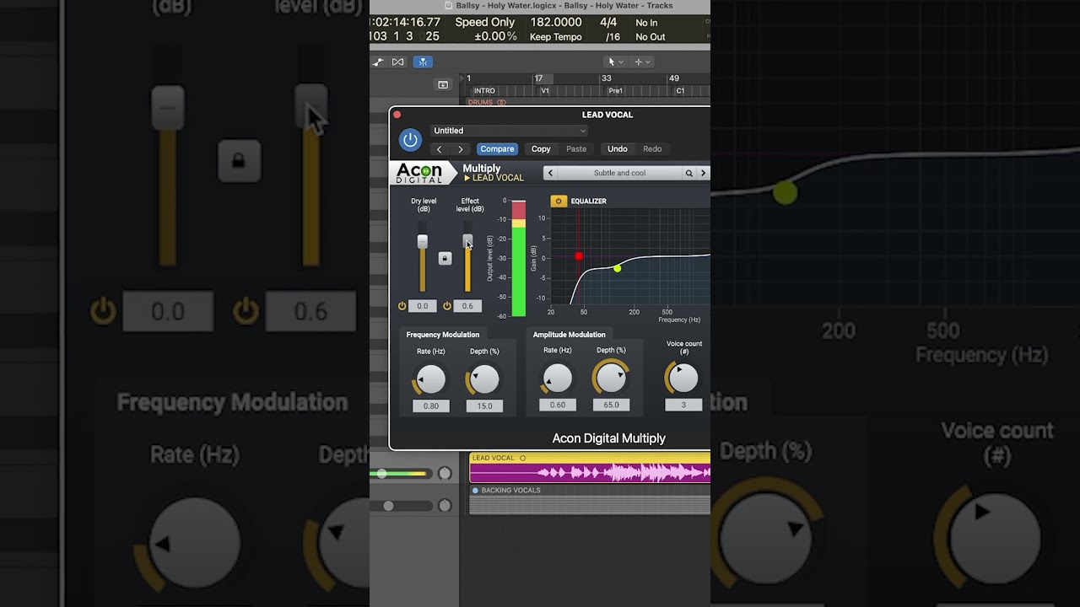The image size is (1080, 607).
Task: Go to previous plugin setting arrow
Action: point(439,149)
